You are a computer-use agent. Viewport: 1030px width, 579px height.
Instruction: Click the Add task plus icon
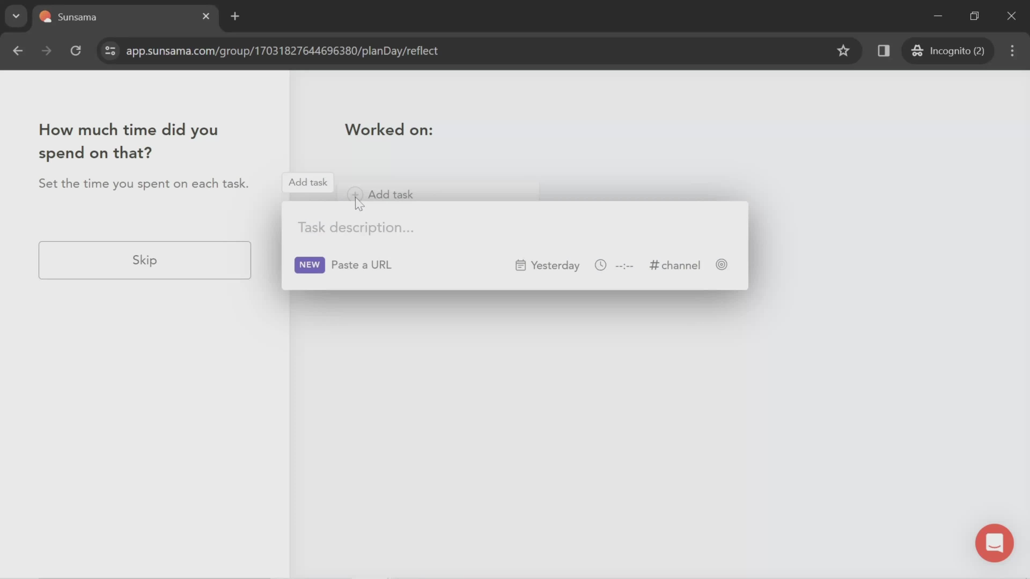click(x=355, y=195)
